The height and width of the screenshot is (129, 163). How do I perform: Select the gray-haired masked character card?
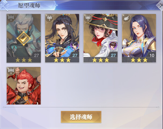point(24,38)
